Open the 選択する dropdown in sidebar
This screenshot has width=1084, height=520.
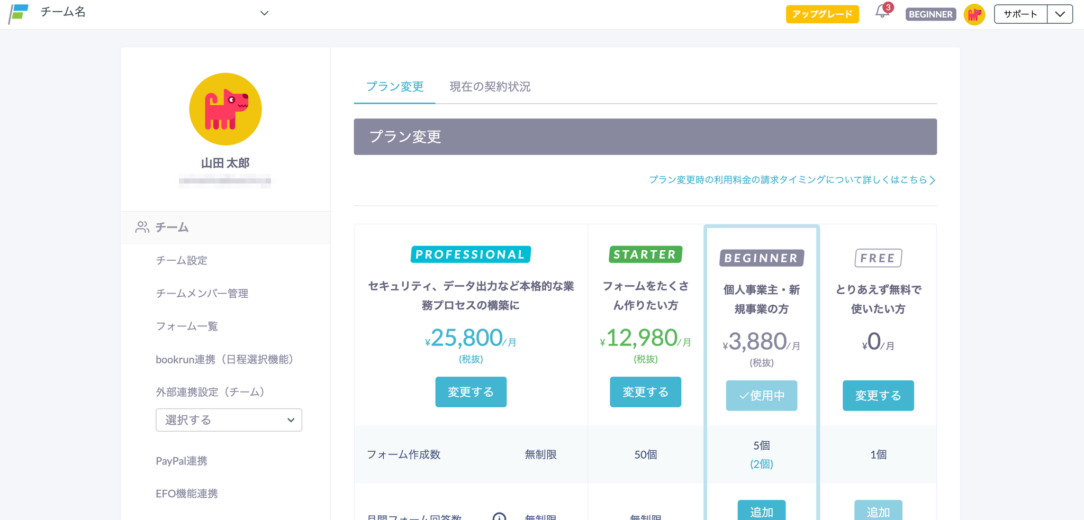pyautogui.click(x=229, y=420)
